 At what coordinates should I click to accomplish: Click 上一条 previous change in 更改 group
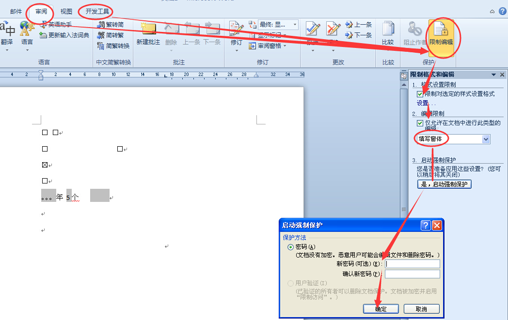tap(358, 25)
